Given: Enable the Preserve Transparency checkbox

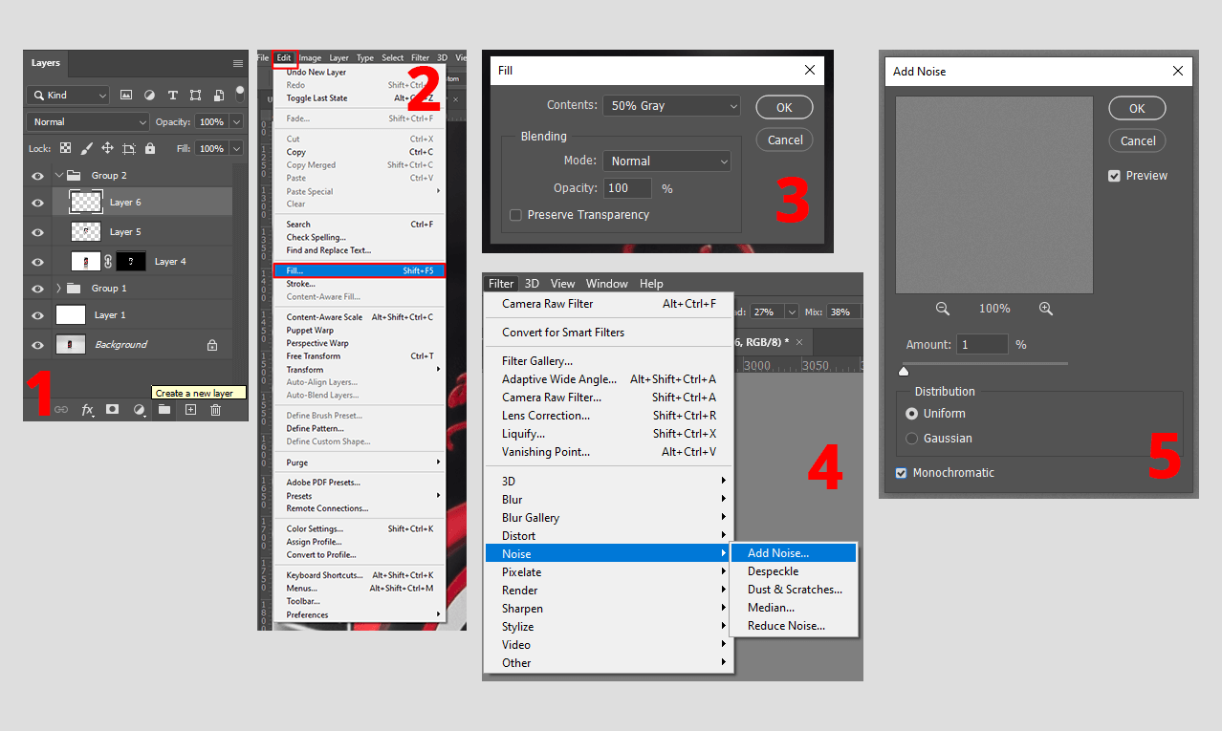Looking at the screenshot, I should 516,215.
